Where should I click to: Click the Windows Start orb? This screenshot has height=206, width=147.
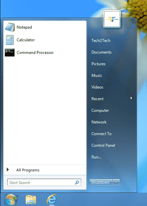[x=11, y=200]
